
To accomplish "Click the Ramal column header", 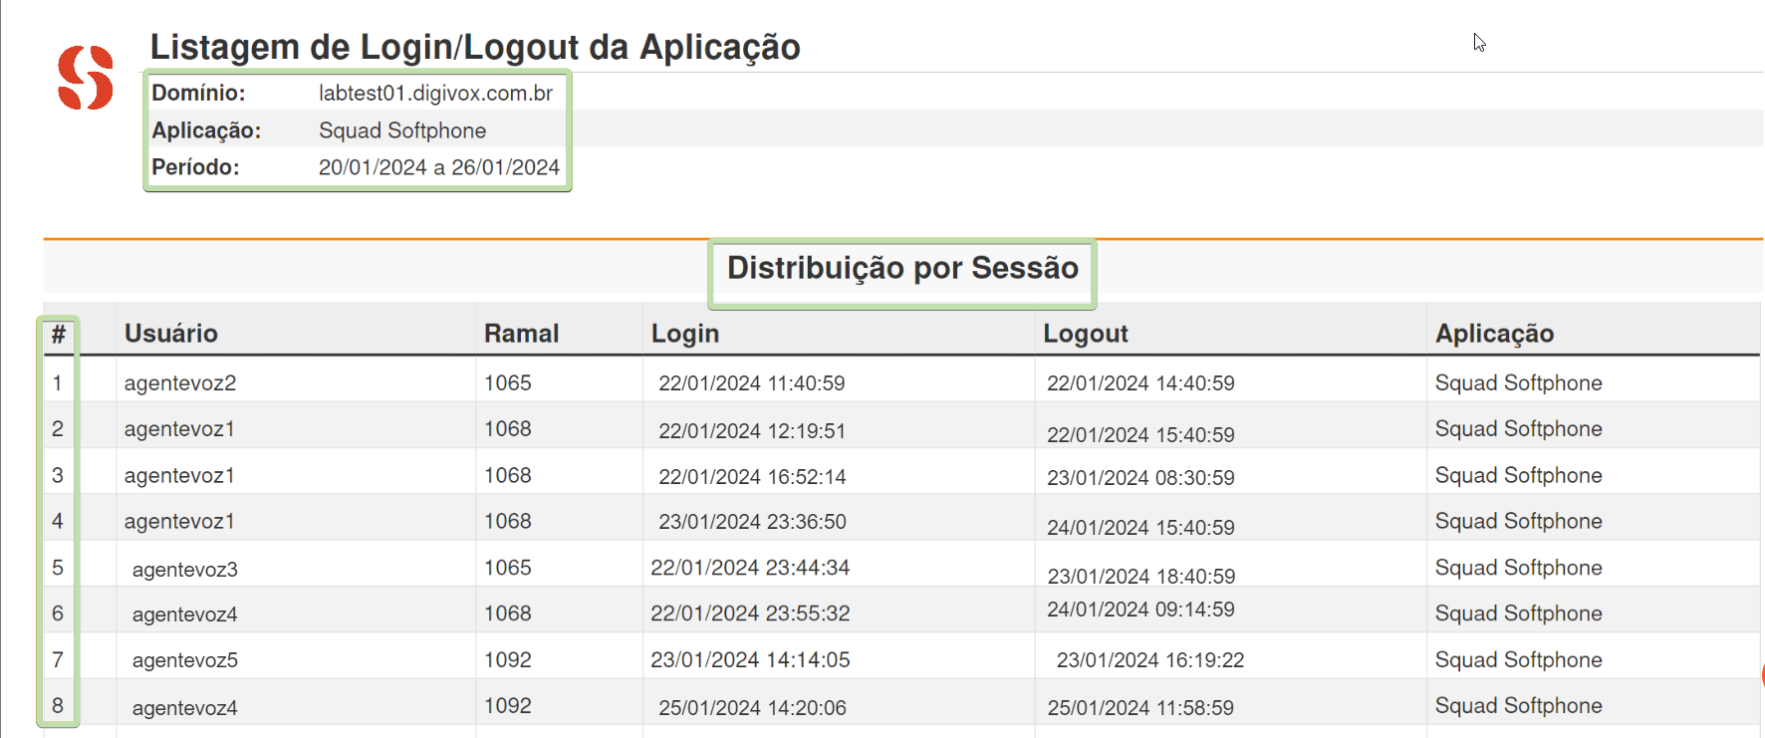I will pyautogui.click(x=521, y=334).
